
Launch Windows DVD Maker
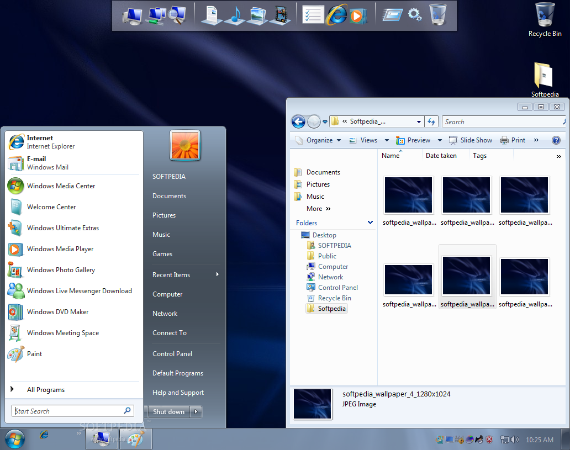[x=73, y=312]
